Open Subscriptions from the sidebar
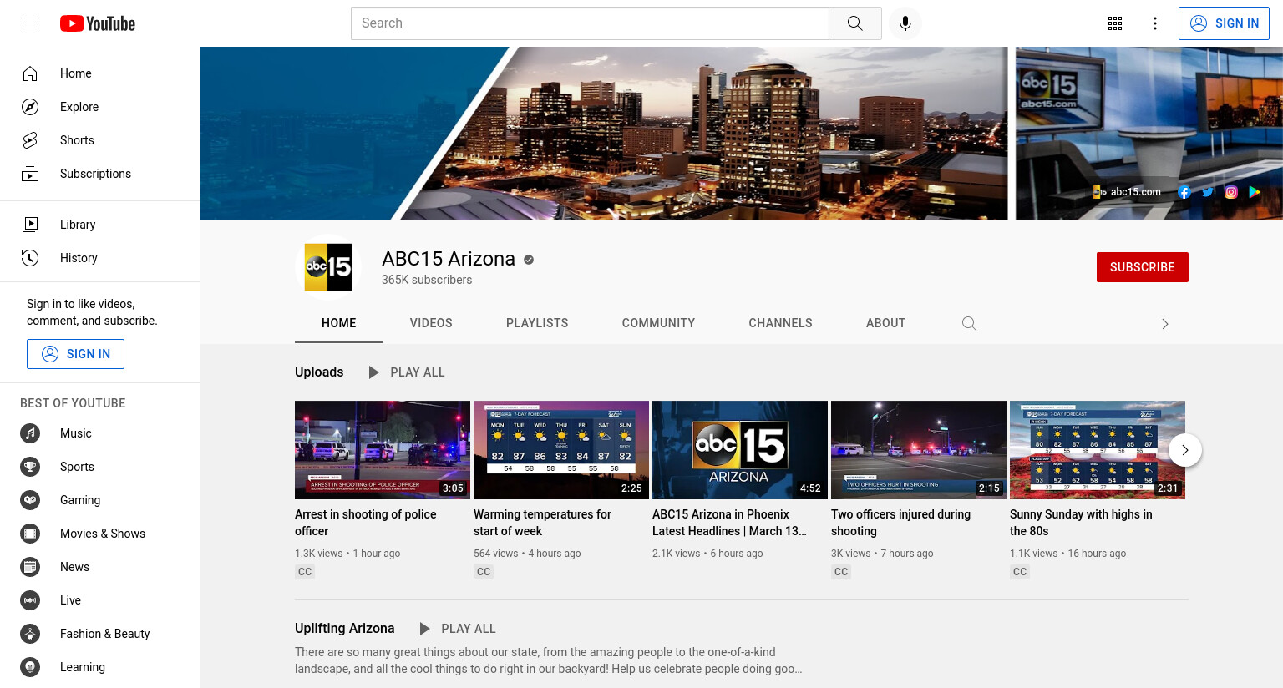The height and width of the screenshot is (688, 1283). (100, 174)
